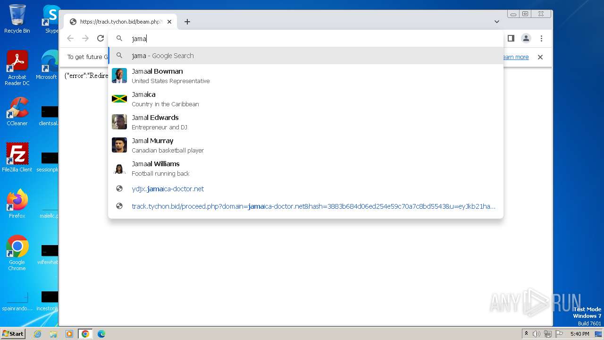Dismiss the infobar with its X icon

point(540,57)
